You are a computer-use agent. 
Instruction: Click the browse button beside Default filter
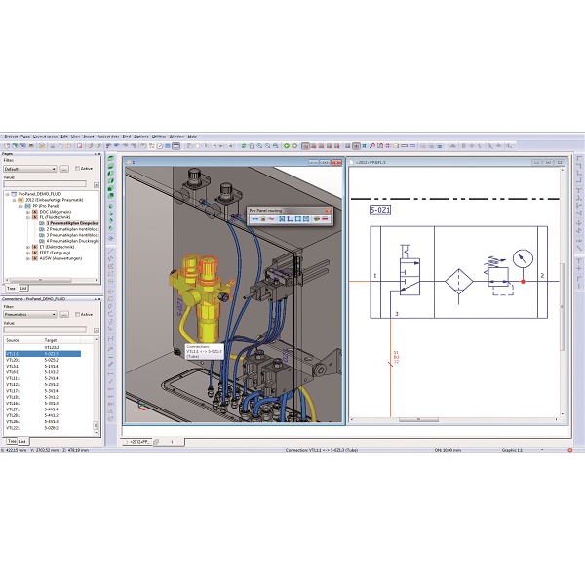pyautogui.click(x=64, y=169)
